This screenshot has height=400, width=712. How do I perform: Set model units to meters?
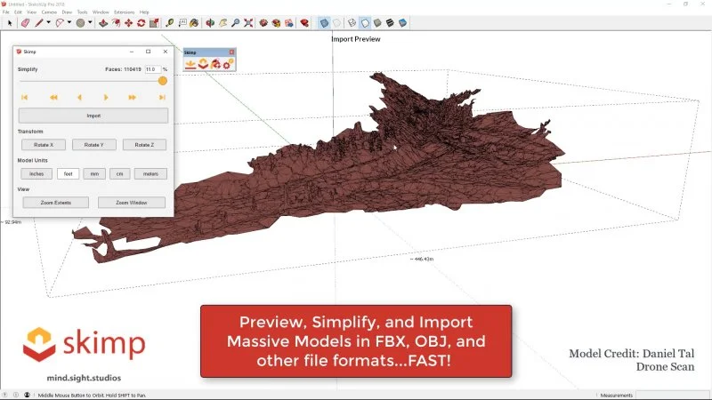point(150,173)
